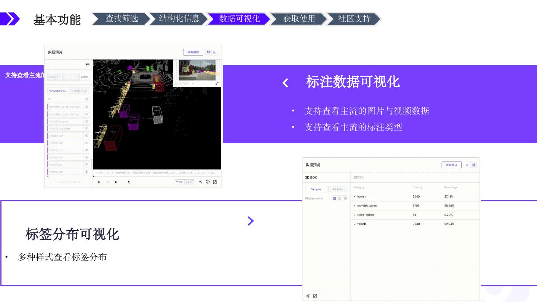Image resolution: width=537 pixels, height=302 pixels.
Task: Collapse the annotation sidebar using the list icon
Action: point(88,65)
